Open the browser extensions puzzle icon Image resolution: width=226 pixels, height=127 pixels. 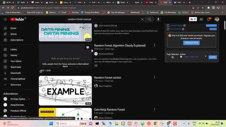(x=208, y=8)
